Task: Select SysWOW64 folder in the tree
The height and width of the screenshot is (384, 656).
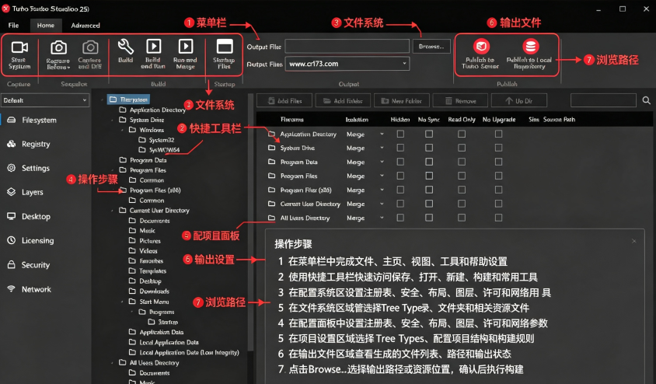Action: (x=159, y=150)
